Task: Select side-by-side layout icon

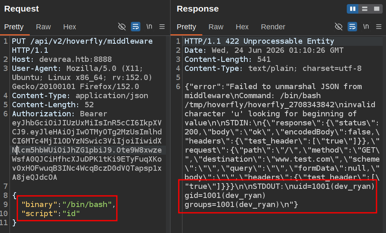Action: tap(353, 9)
